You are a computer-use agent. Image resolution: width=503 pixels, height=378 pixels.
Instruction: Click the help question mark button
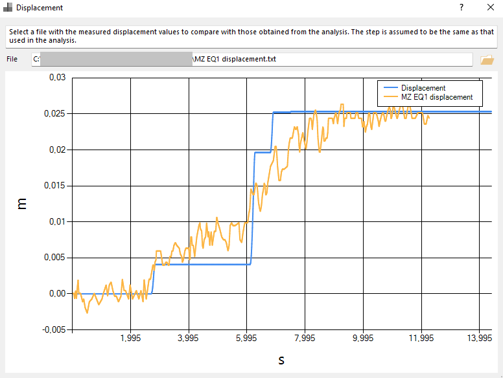click(462, 7)
